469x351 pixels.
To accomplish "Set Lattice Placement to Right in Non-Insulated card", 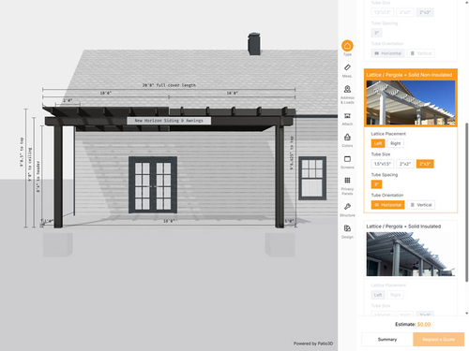I will (x=396, y=143).
